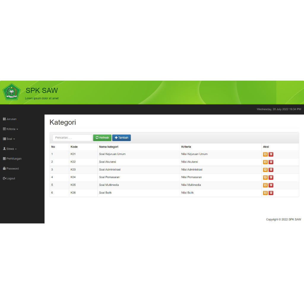Click delete icon for Soal Kejuruan Umum
Viewport: 304px width, 304px height.
pos(271,154)
